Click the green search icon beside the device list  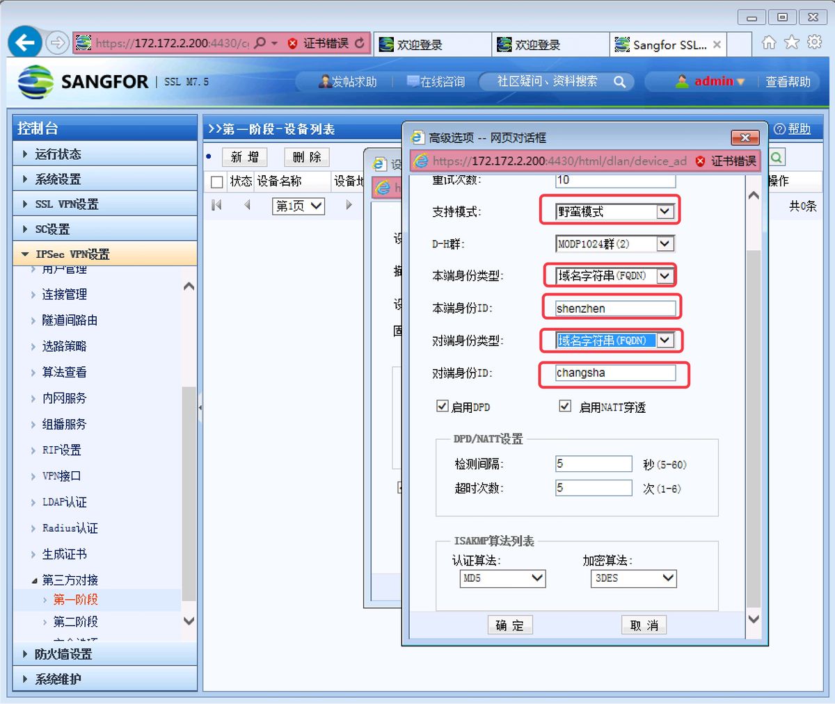pos(777,158)
